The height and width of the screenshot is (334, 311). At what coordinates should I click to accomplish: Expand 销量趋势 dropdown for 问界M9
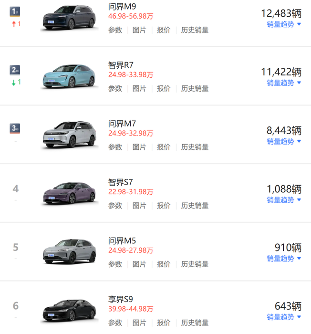[284, 24]
